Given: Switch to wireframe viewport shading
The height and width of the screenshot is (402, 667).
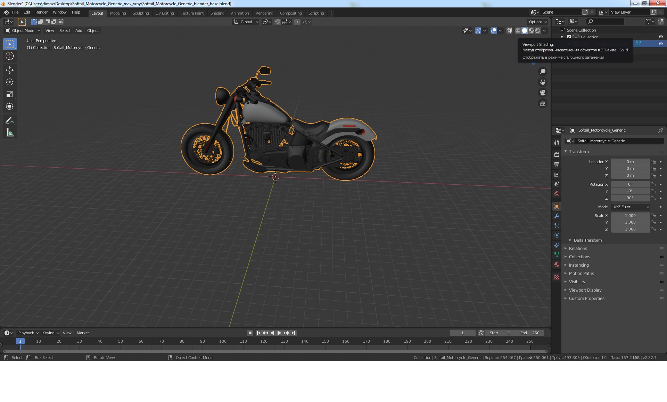Looking at the screenshot, I should point(518,31).
